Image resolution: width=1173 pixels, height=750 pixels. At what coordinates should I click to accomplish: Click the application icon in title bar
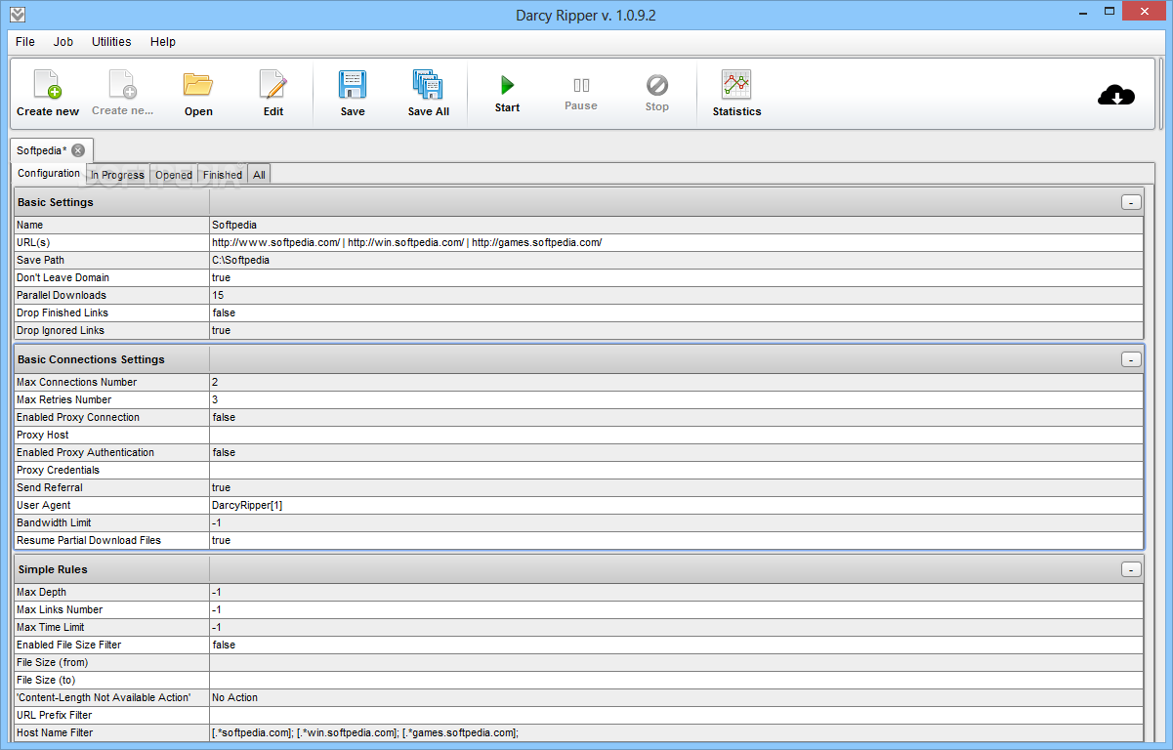coord(18,15)
